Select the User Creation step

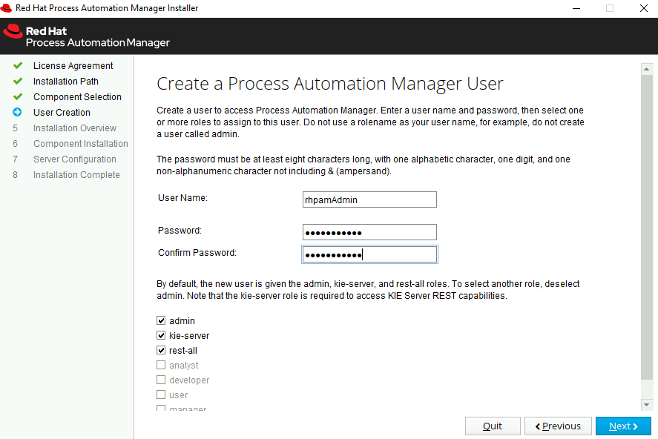coord(62,113)
